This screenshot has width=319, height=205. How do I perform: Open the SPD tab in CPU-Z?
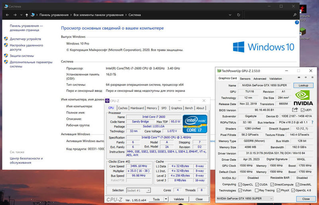164,108
